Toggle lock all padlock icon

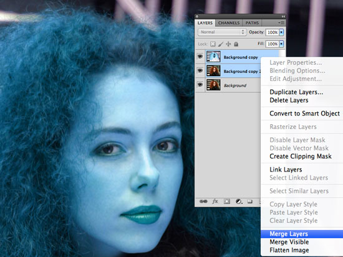click(x=236, y=44)
